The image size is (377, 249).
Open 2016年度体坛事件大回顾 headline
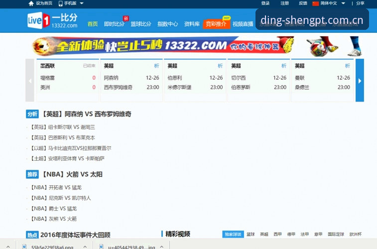75,235
